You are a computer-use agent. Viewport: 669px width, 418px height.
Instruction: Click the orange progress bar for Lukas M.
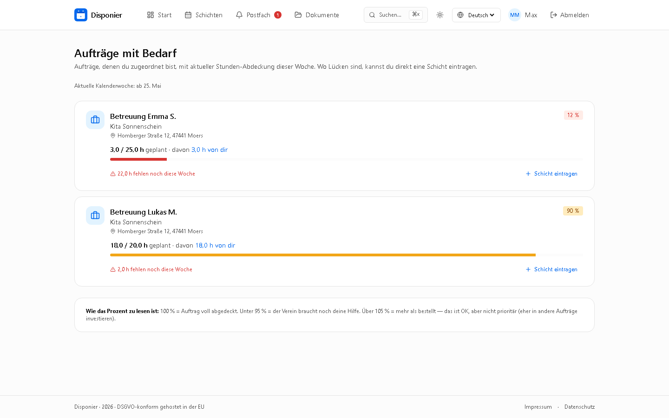(323, 255)
